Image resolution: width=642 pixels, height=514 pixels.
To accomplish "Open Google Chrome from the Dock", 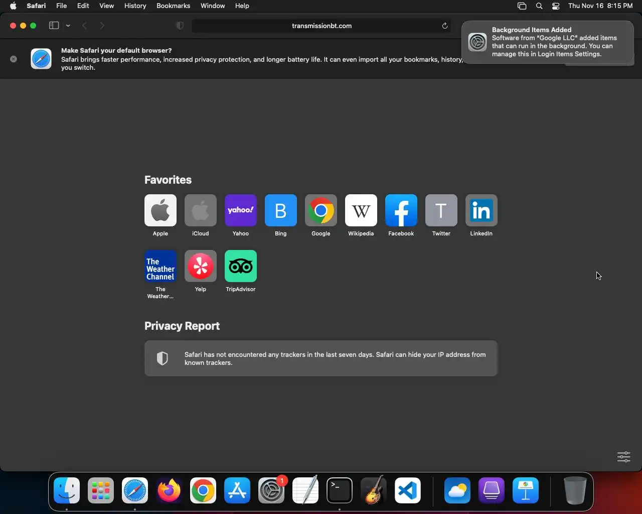I will click(203, 490).
